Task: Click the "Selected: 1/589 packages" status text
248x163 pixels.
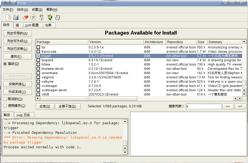Action: tap(115, 106)
